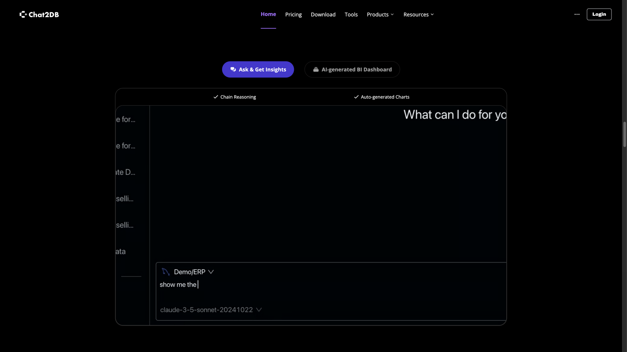Click the 'What can I do for yo' heading
This screenshot has width=627, height=352.
click(x=455, y=115)
